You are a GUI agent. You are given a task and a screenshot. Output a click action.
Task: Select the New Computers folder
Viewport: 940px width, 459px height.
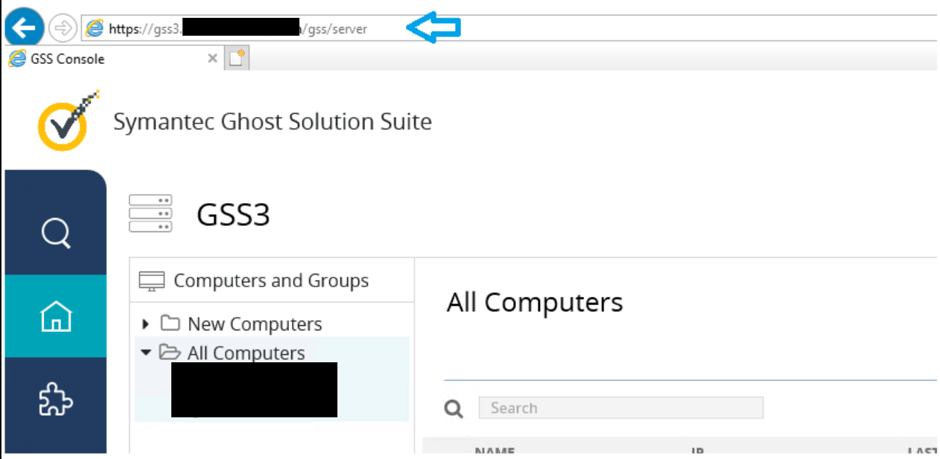(x=255, y=324)
